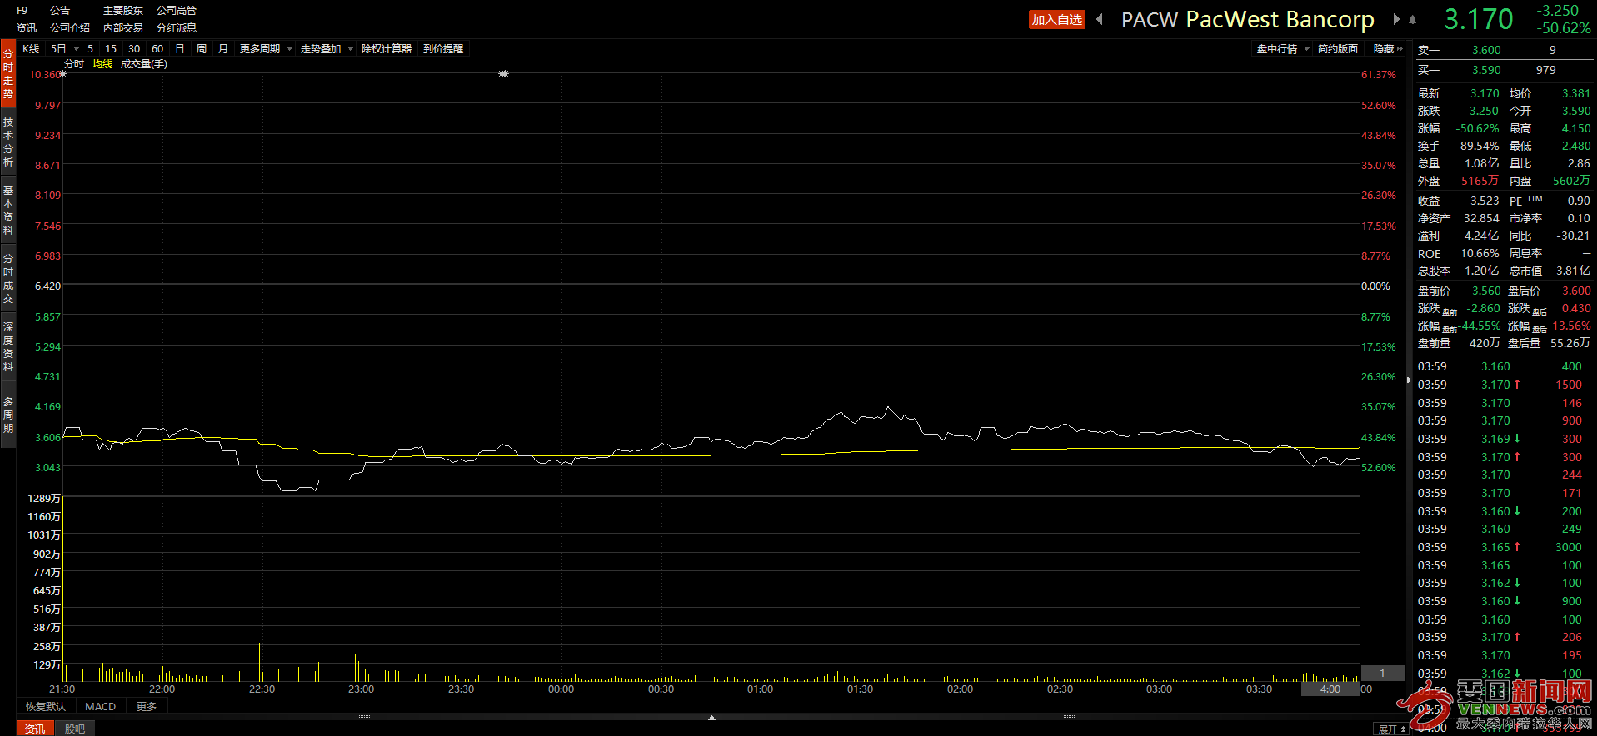Open 资讯 news in top menu
Image resolution: width=1597 pixels, height=736 pixels.
pos(27,28)
